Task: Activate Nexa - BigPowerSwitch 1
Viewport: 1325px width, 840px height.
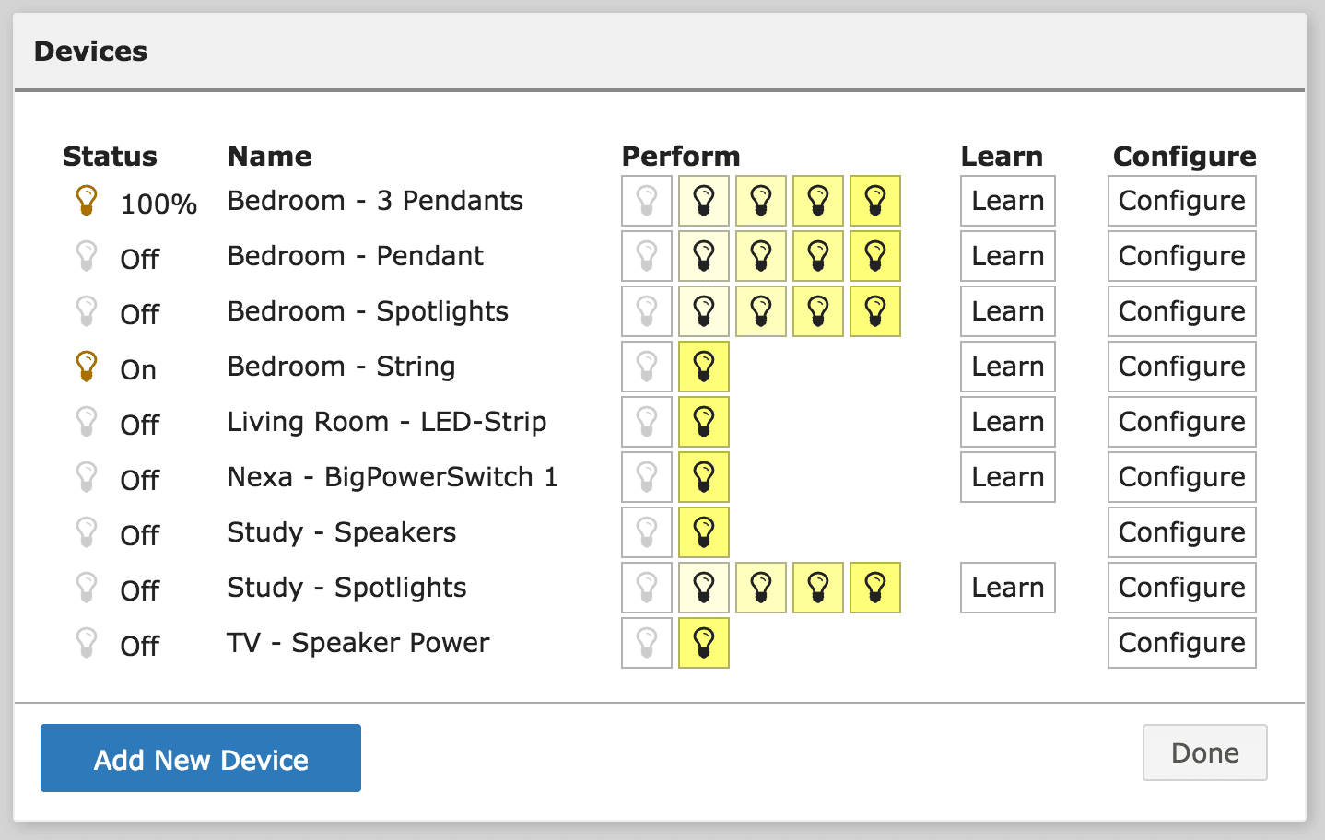Action: (703, 477)
